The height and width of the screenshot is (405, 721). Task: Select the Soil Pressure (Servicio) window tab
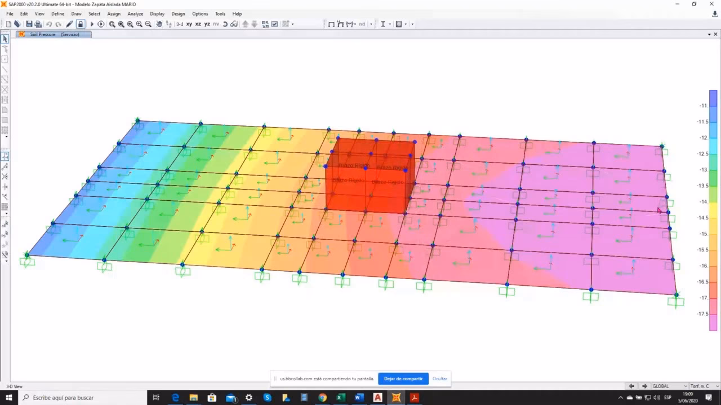coord(54,34)
